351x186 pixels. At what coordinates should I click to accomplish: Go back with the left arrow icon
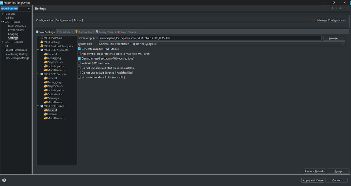[333, 8]
